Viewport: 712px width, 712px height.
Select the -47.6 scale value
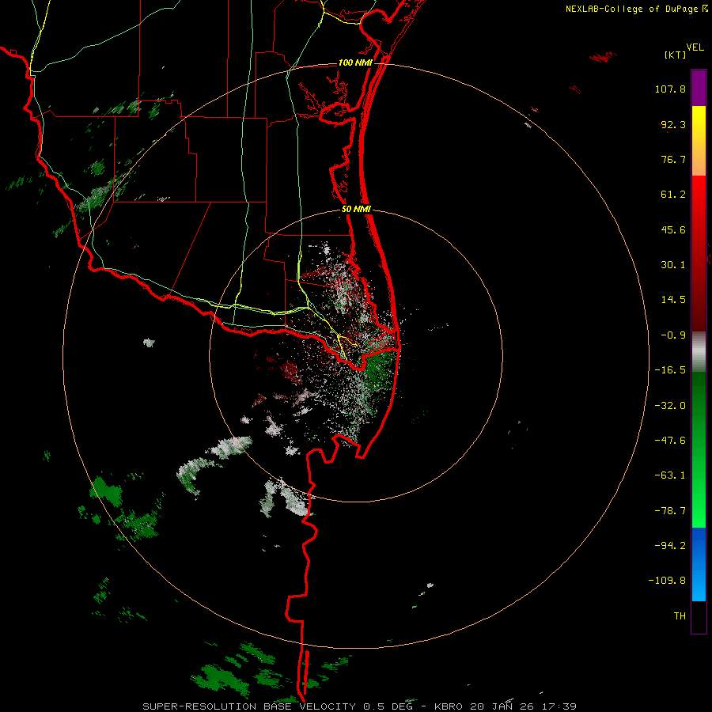point(670,441)
